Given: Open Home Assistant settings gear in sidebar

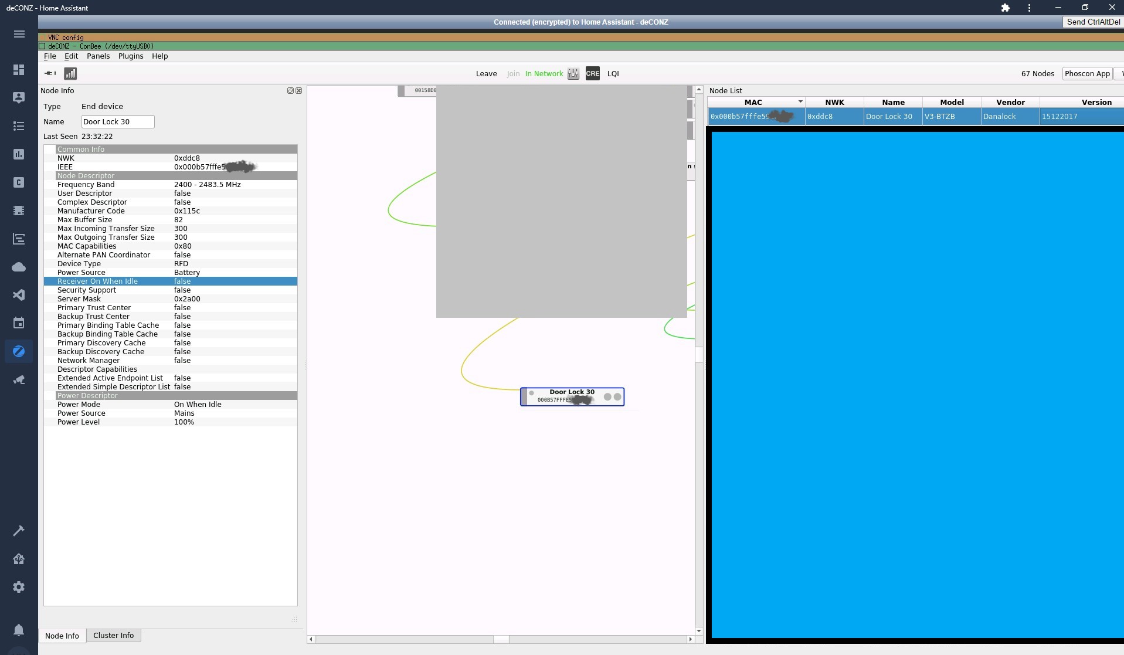Looking at the screenshot, I should coord(19,587).
